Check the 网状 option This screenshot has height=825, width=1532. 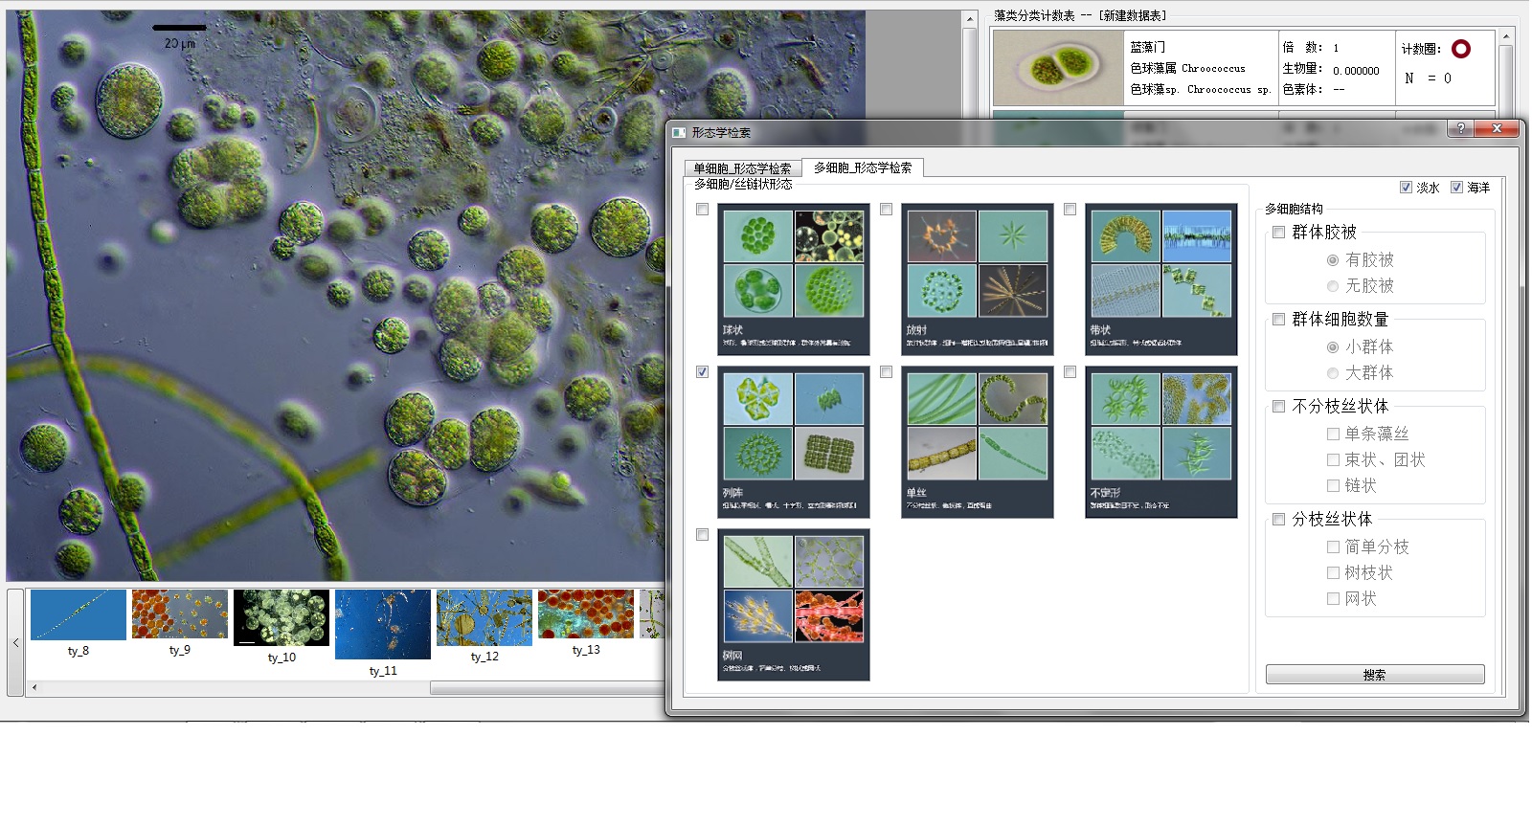tap(1333, 599)
